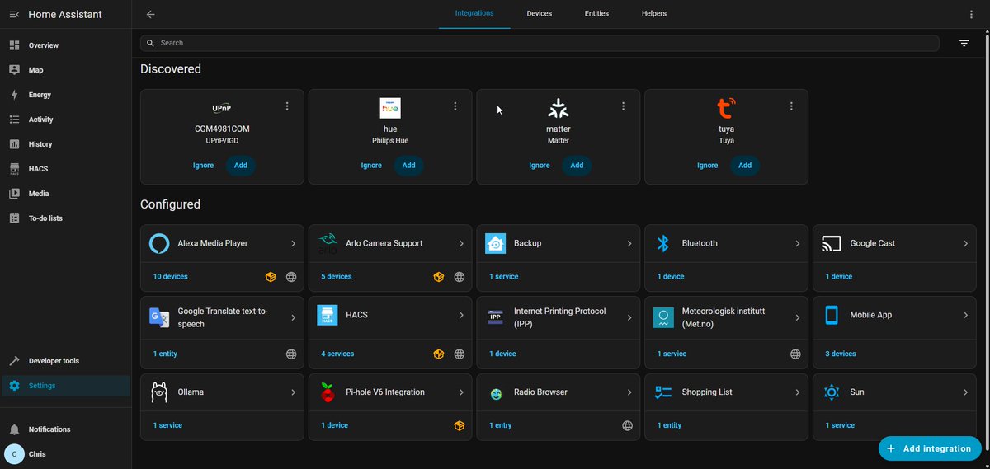990x469 pixels.
Task: Open Map in the sidebar
Action: [66, 70]
